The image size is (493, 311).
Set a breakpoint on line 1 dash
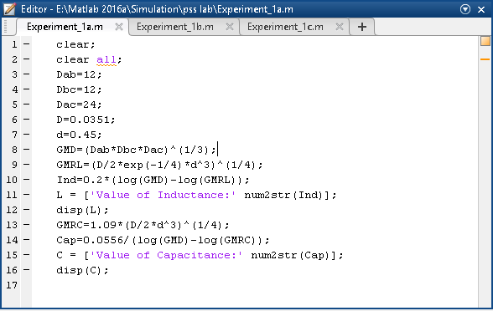(x=27, y=44)
